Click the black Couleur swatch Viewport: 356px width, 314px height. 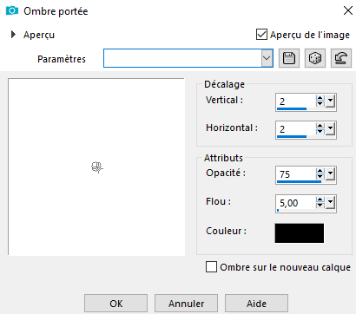coord(300,233)
